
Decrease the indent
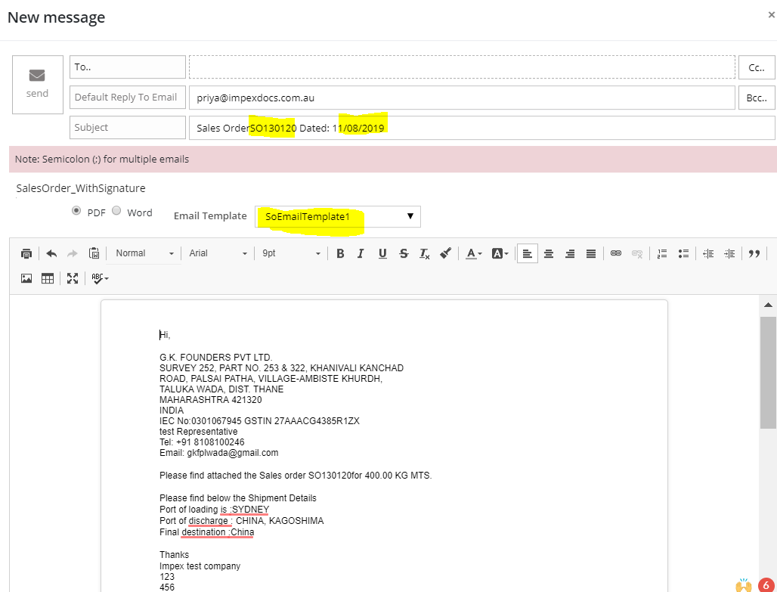(708, 253)
